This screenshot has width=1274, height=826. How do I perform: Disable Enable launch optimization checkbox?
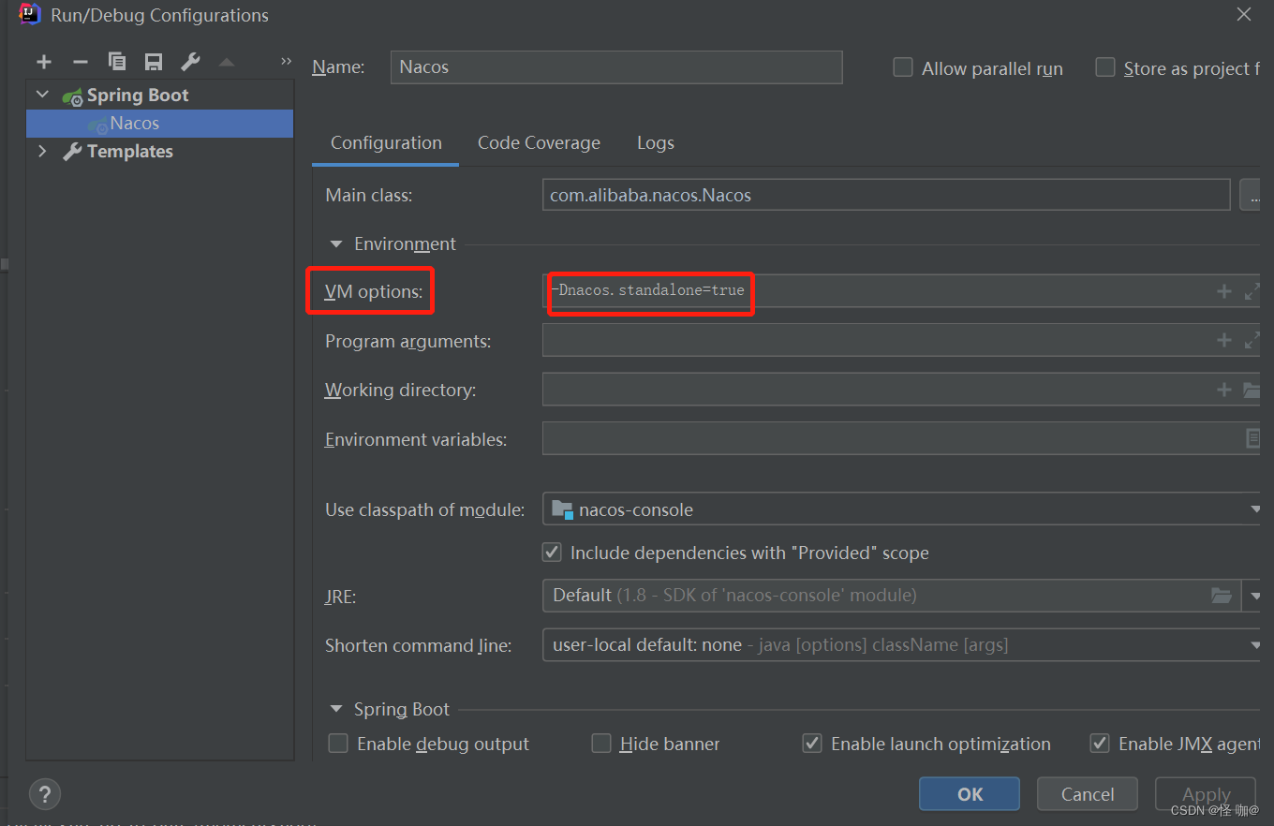[x=812, y=744]
